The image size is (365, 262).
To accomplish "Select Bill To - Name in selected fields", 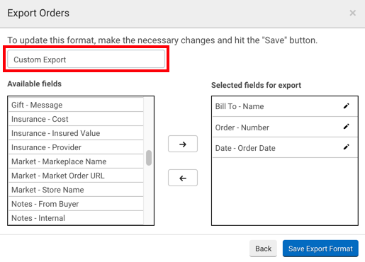I will (x=285, y=106).
